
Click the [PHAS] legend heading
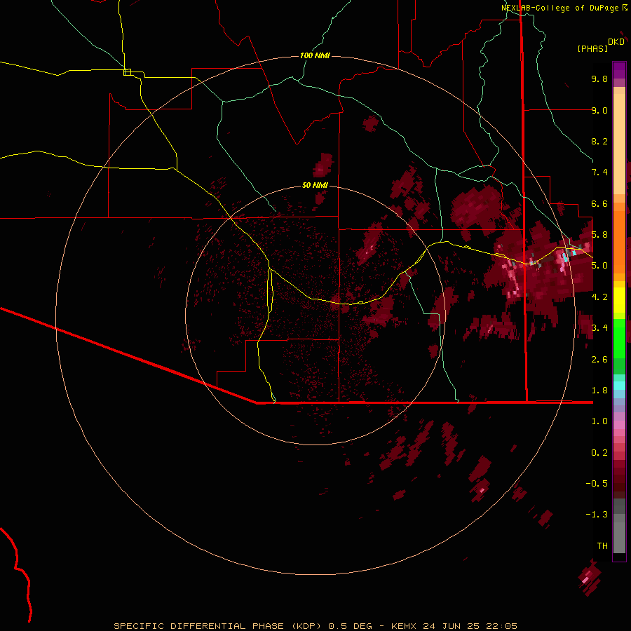point(592,48)
